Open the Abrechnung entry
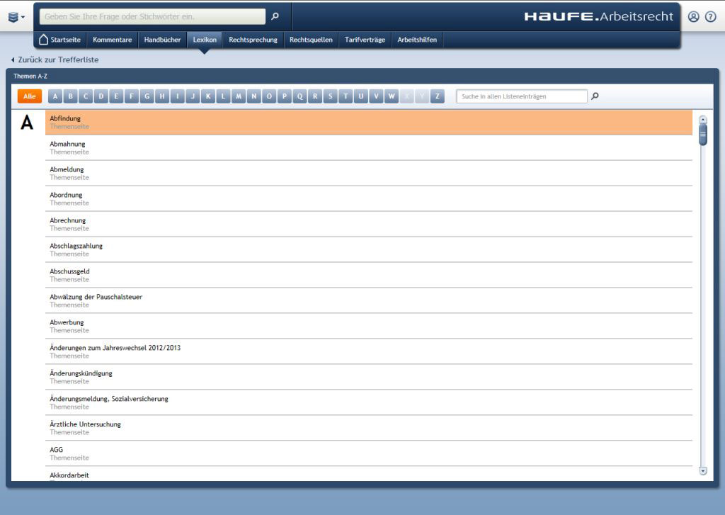The height and width of the screenshot is (515, 725). click(368, 224)
